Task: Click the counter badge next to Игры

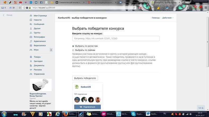Action: click(51, 50)
